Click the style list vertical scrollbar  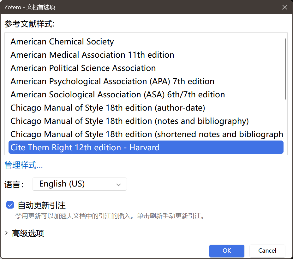[285, 69]
